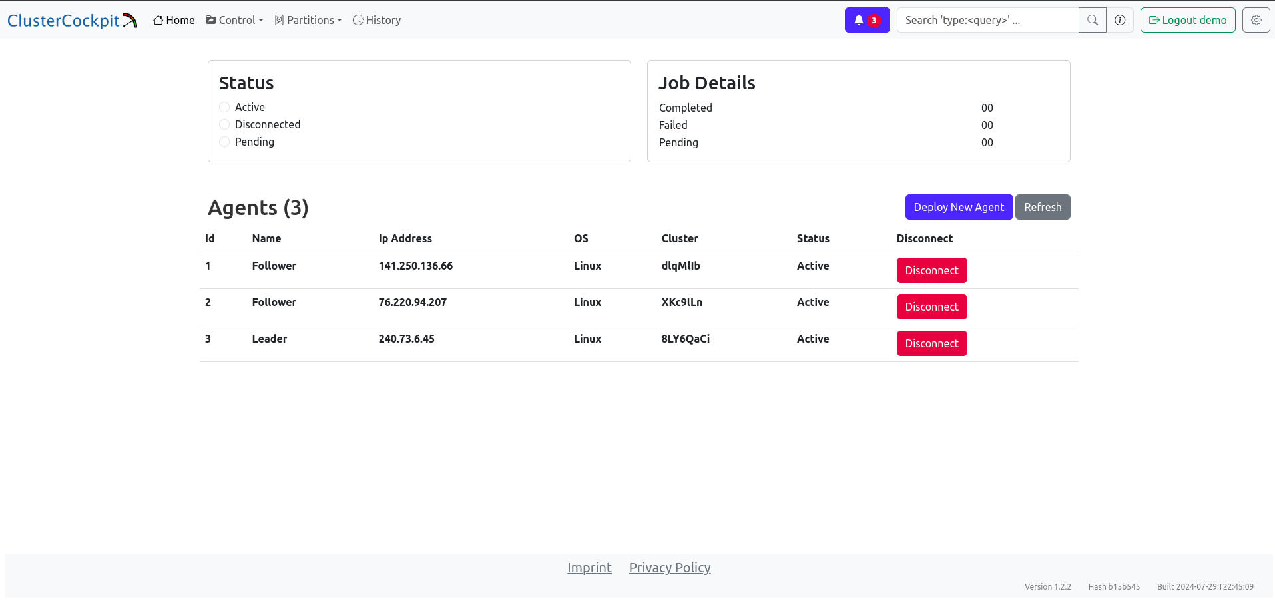Select the Active status radio button

pos(224,107)
